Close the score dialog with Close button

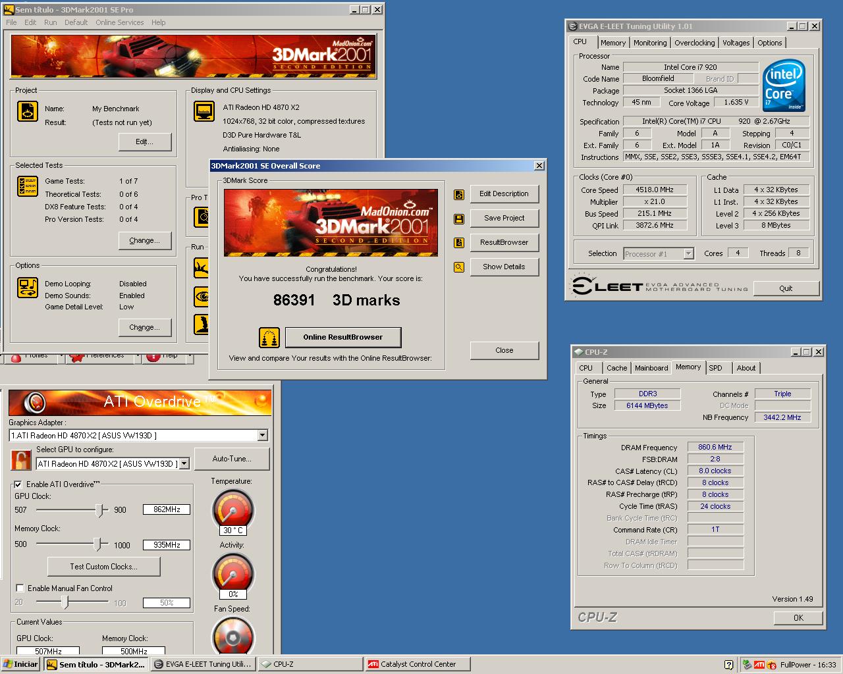(x=504, y=350)
